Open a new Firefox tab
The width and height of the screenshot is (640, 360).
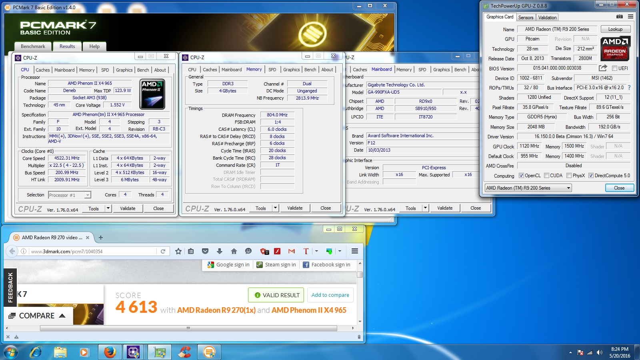pyautogui.click(x=101, y=238)
